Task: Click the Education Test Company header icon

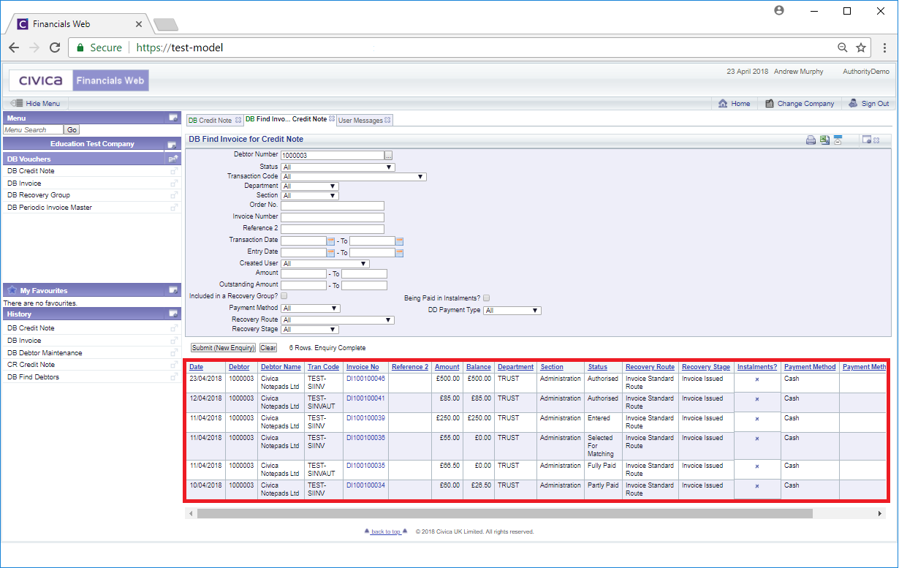Action: [x=172, y=145]
